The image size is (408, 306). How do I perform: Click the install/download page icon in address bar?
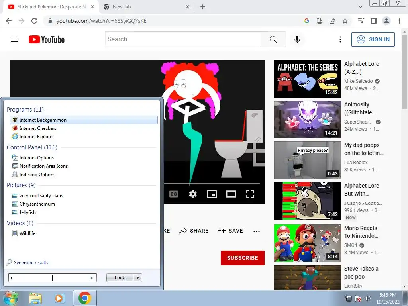click(319, 21)
